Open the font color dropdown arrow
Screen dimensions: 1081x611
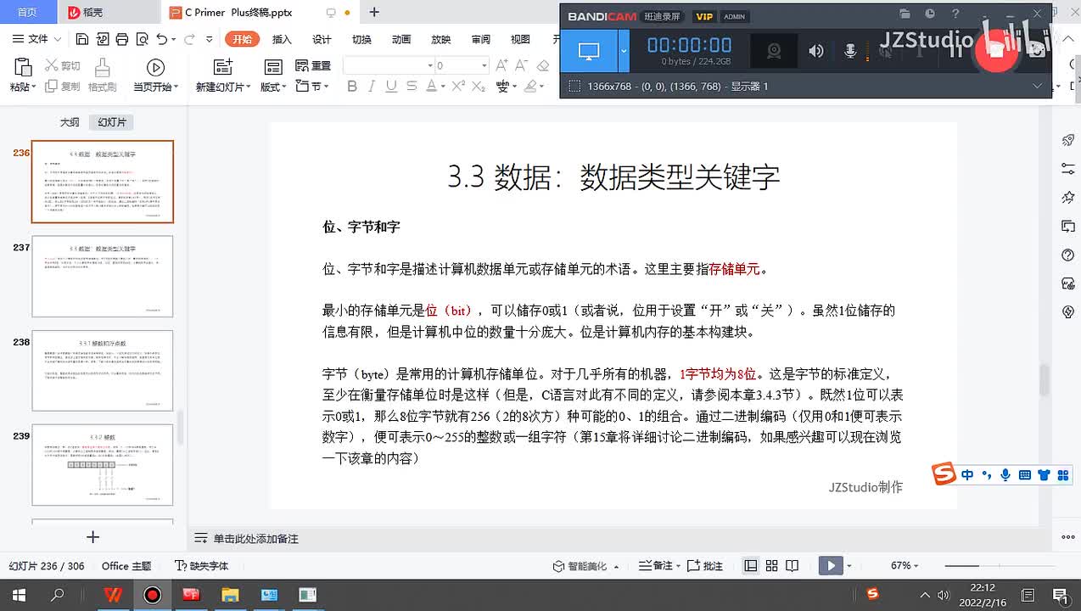coord(443,87)
